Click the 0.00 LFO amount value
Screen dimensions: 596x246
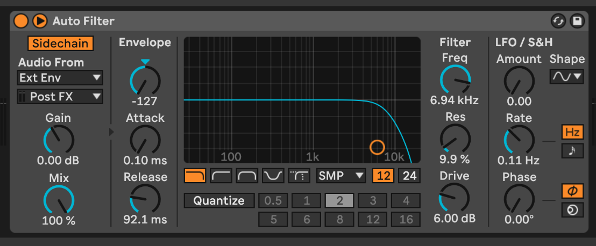pos(519,102)
